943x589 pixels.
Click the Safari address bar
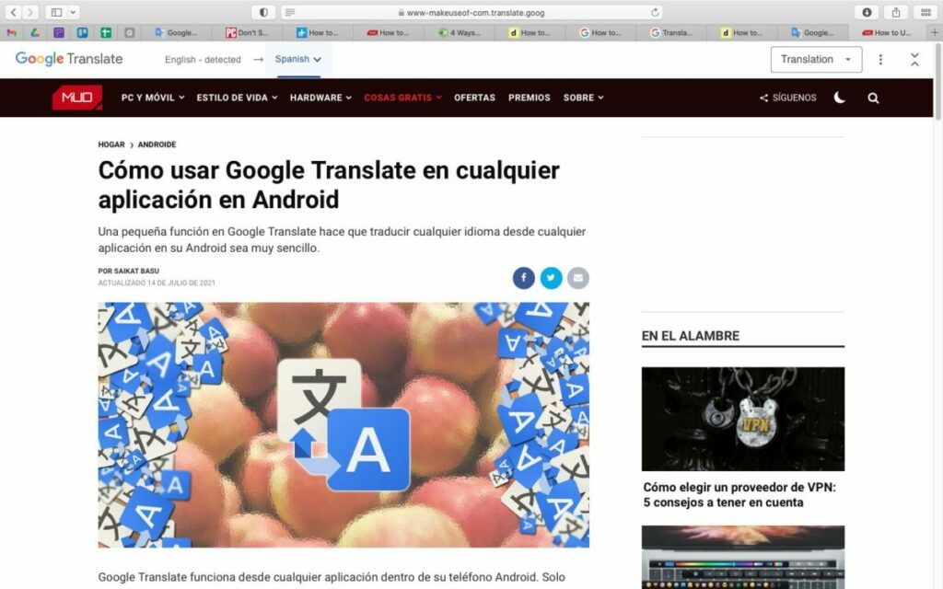[x=470, y=12]
